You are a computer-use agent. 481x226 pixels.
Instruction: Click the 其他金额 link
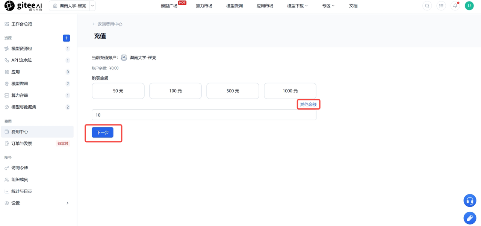(308, 105)
